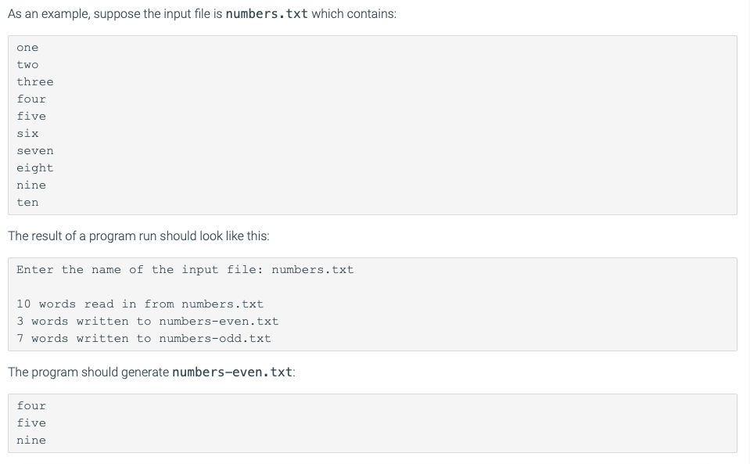This screenshot has width=750, height=464.
Task: Click "nine" in the numbers-even.txt output block
Action: click(x=31, y=441)
